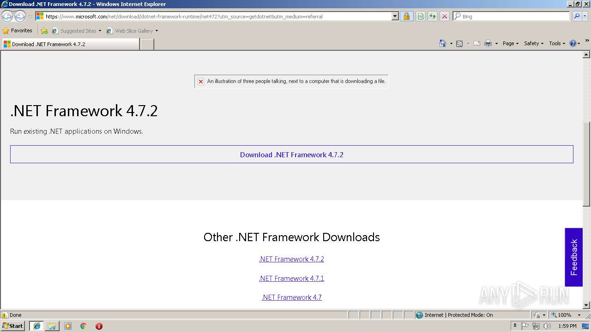Open the .NET Framework 4.7.1 link
This screenshot has height=332, width=591.
(x=291, y=279)
